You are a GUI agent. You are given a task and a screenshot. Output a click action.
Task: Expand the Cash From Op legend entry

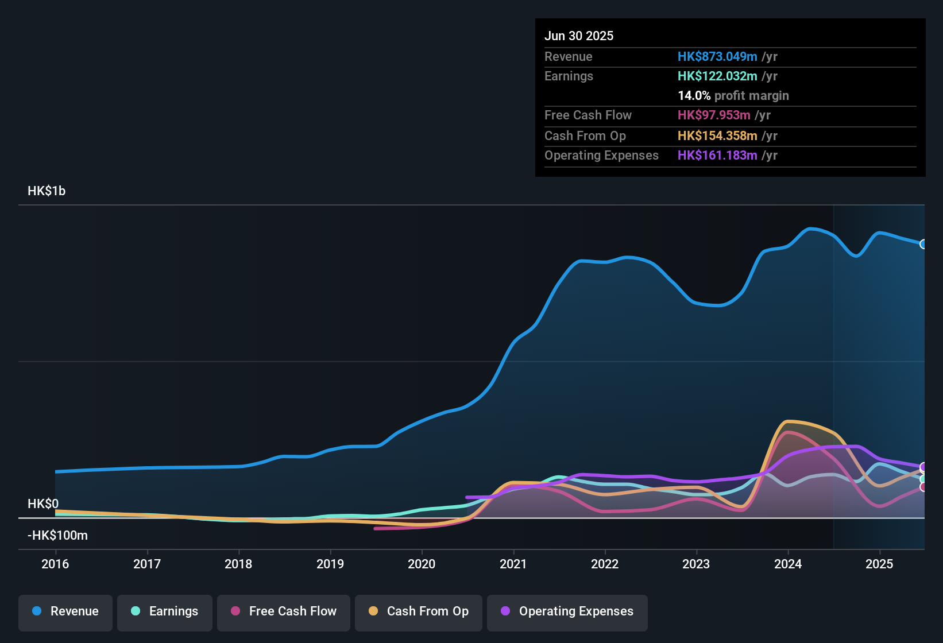point(418,611)
